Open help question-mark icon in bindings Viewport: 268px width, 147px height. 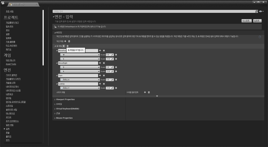[x=260, y=37]
